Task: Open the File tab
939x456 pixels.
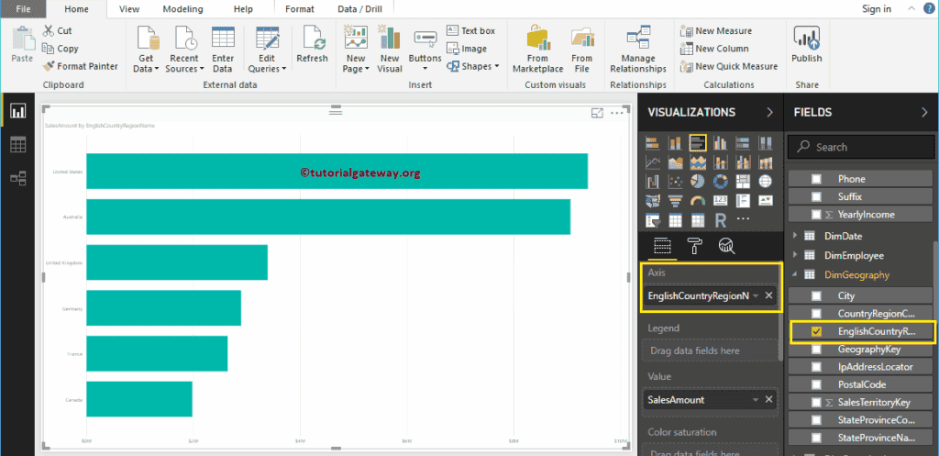Action: (x=24, y=9)
